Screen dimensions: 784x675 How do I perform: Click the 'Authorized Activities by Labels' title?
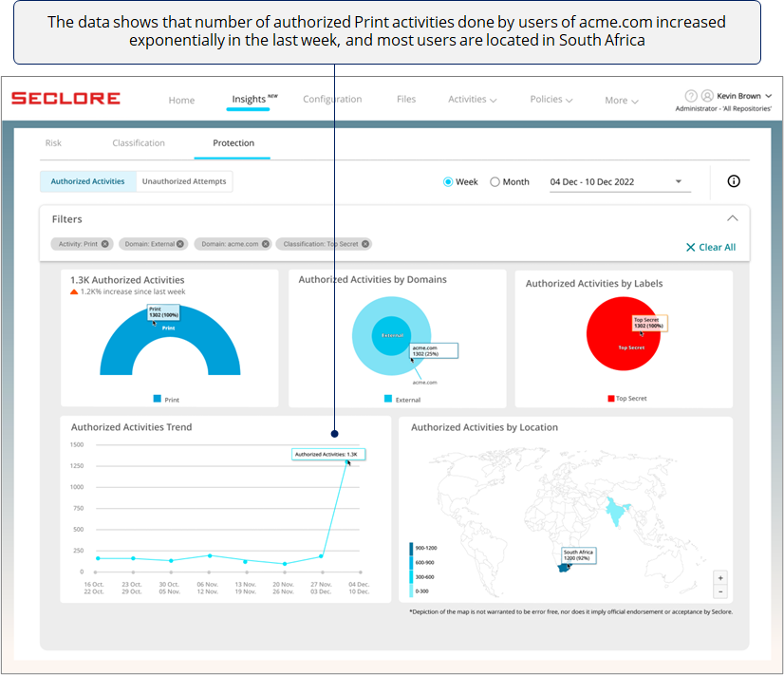(594, 284)
